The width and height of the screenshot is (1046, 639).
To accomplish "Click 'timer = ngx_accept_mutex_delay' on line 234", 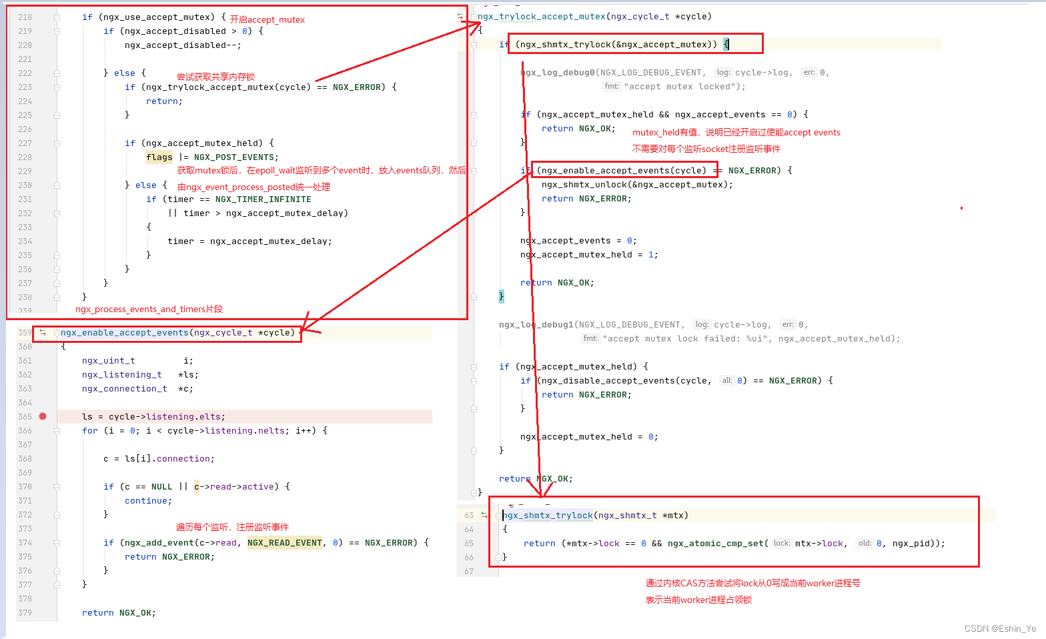I will point(247,241).
